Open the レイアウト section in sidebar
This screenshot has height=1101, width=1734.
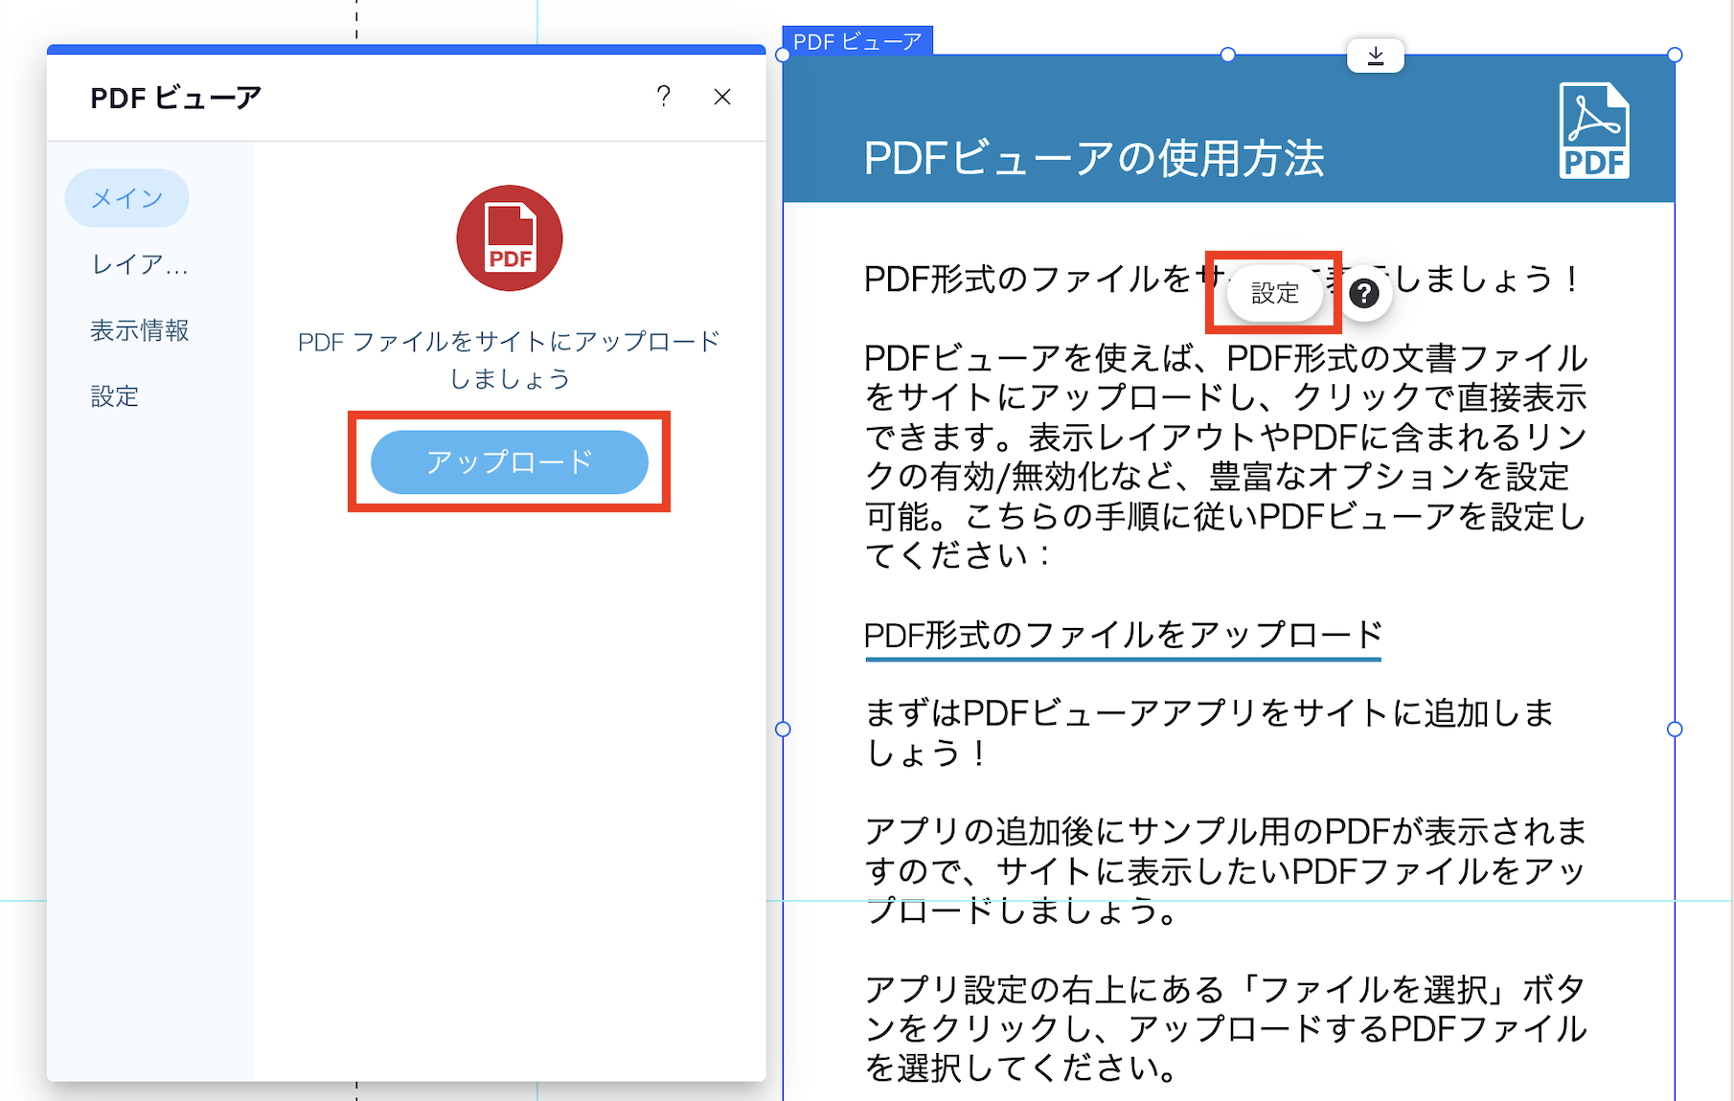coord(137,264)
